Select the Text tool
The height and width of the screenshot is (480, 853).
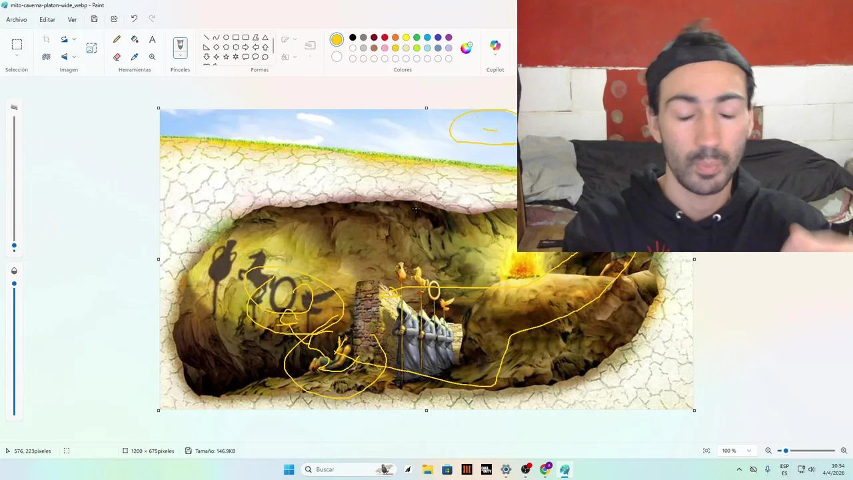(152, 39)
